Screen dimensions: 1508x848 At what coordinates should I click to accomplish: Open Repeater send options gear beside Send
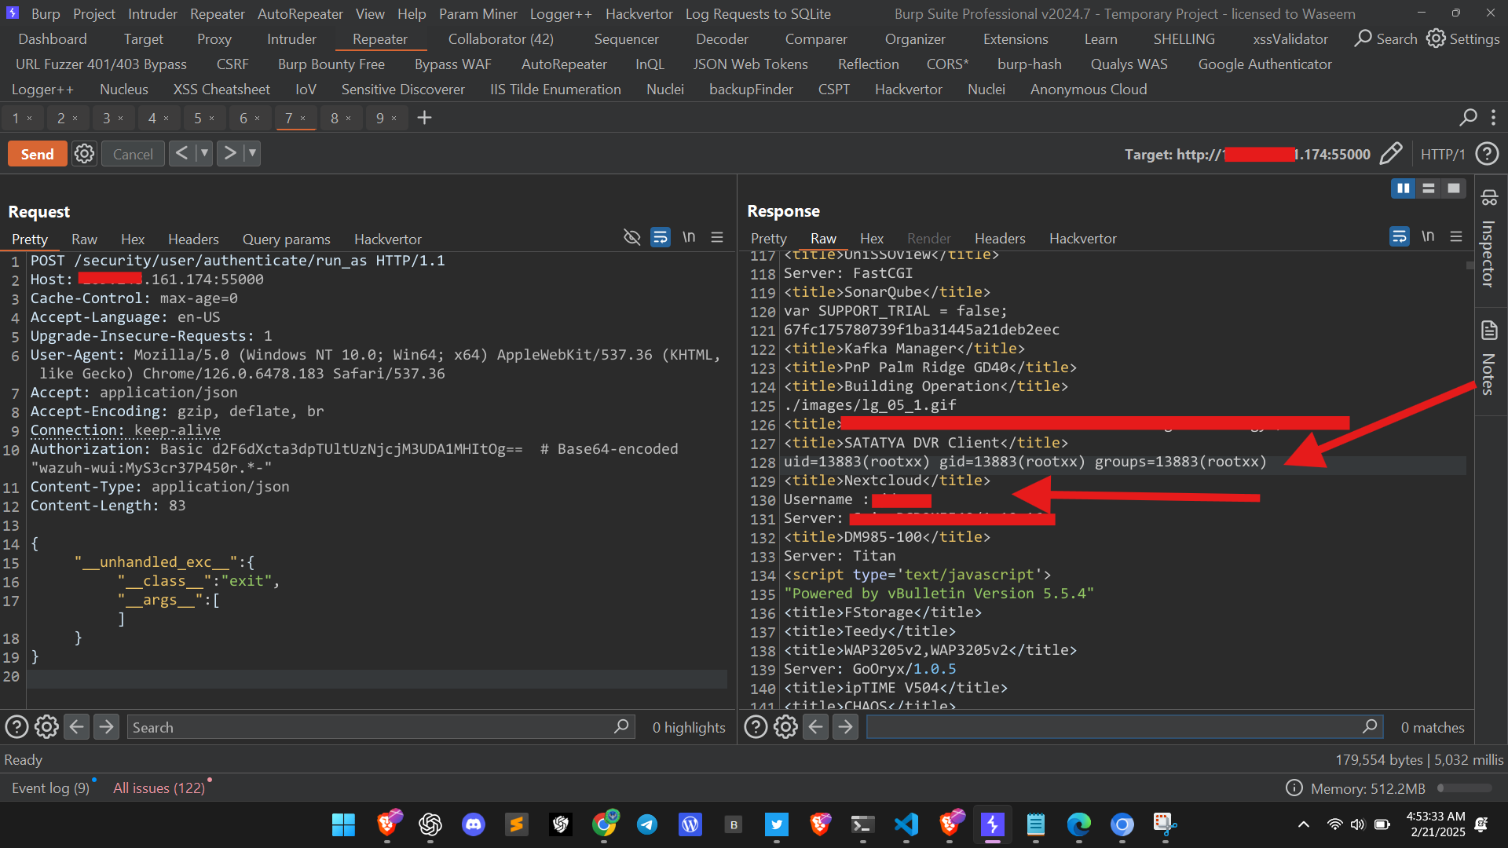pyautogui.click(x=84, y=154)
